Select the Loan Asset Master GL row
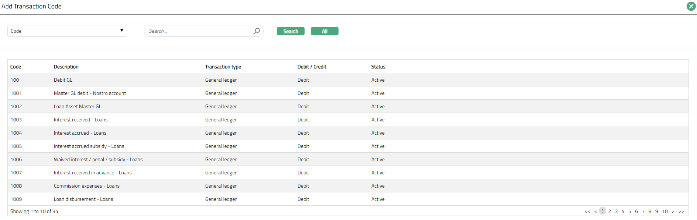 pos(78,106)
